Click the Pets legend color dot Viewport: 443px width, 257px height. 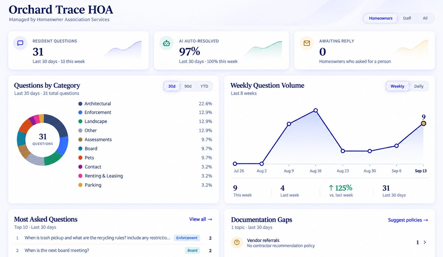[80, 158]
